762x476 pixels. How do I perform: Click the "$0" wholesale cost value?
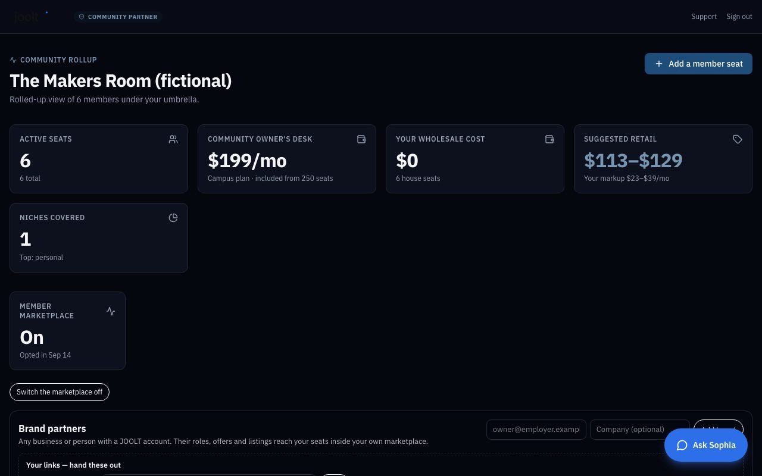pos(407,160)
